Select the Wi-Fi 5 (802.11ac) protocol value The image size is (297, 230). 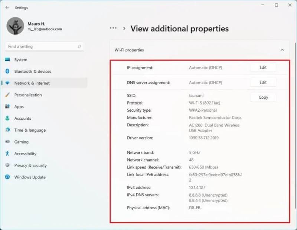205,103
